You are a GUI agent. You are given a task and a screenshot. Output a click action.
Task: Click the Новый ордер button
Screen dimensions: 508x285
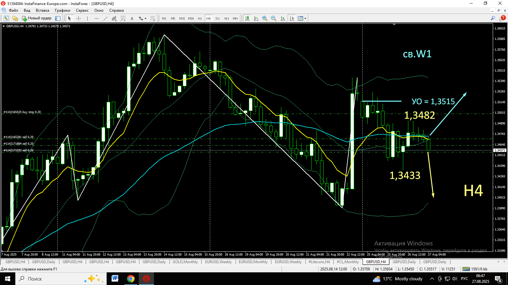pos(37,18)
